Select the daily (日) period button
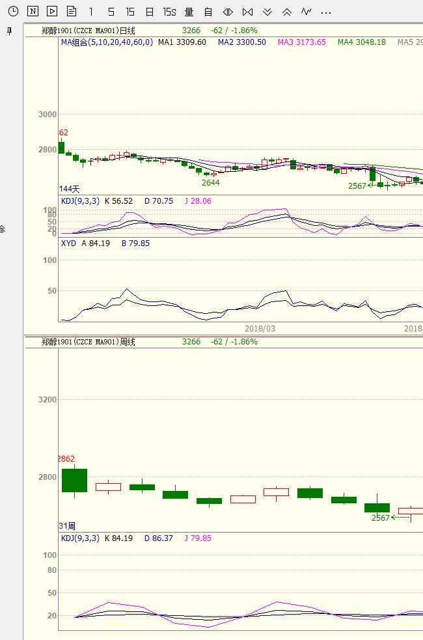The width and height of the screenshot is (423, 640). pyautogui.click(x=150, y=12)
